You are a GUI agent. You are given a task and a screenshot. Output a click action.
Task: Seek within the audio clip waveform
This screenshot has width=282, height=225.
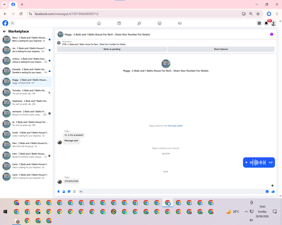click(258, 163)
